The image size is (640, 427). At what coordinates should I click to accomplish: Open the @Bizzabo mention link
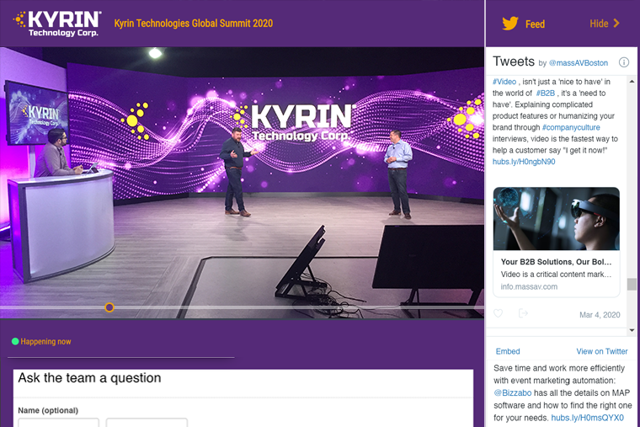513,392
